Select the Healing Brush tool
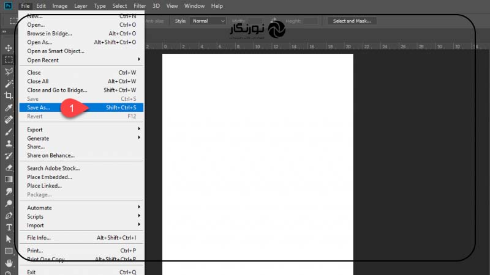The width and height of the screenshot is (490, 275). click(x=9, y=119)
